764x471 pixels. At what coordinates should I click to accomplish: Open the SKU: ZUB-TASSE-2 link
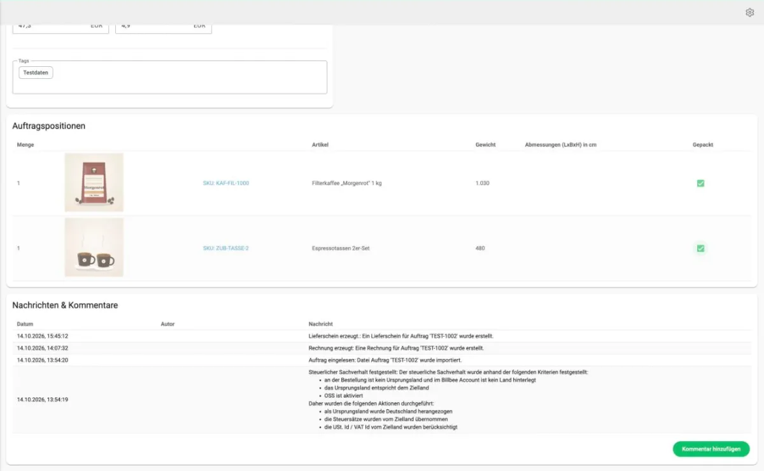(x=226, y=248)
